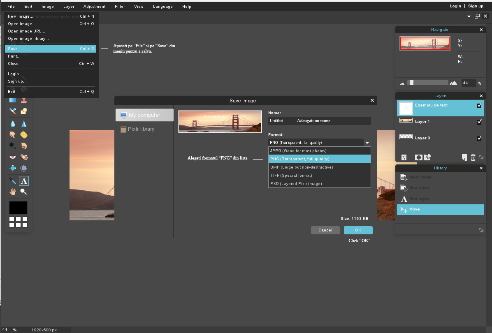The width and height of the screenshot is (492, 333).
Task: Select the Spot Heal bandage tool
Action: click(24, 157)
